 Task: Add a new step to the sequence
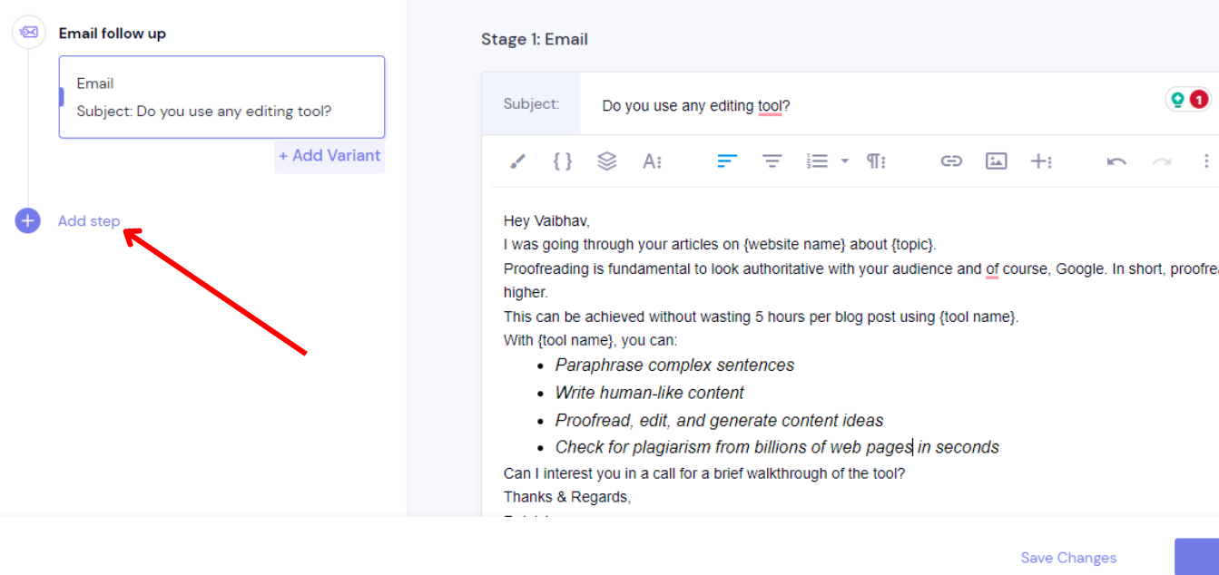87,220
